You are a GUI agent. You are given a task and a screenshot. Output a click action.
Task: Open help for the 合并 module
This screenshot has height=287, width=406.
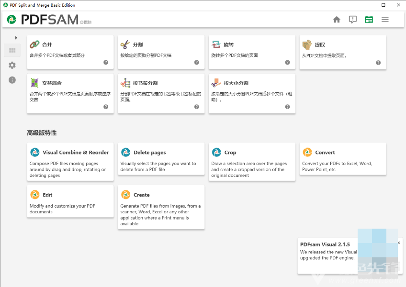106,62
